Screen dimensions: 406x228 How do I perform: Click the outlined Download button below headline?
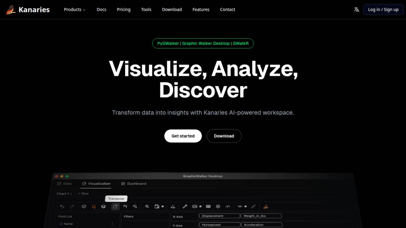pos(224,136)
